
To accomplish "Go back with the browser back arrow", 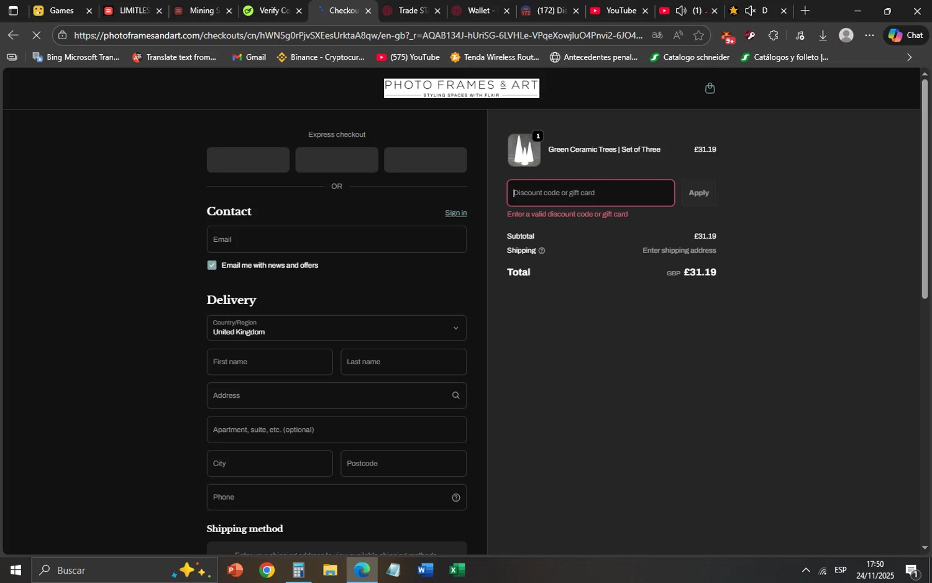I will (x=13, y=35).
